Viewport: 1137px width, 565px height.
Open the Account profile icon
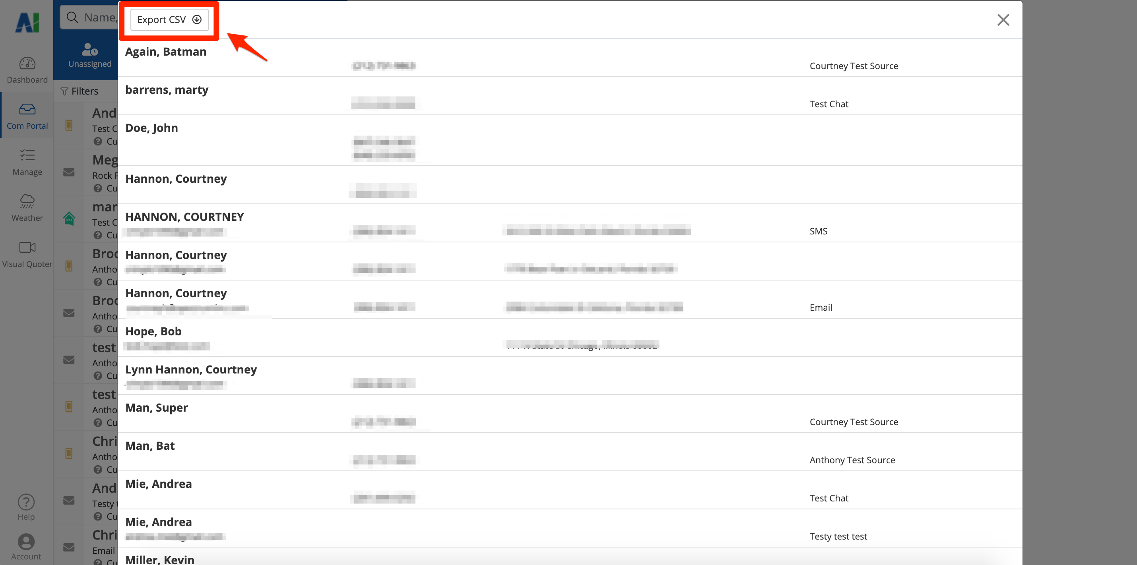[x=26, y=547]
